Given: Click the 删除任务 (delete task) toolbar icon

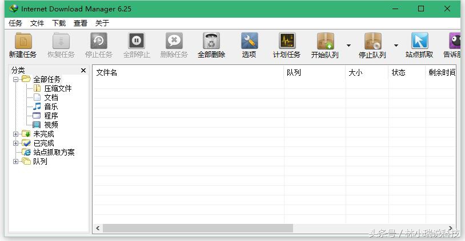Looking at the screenshot, I should [x=174, y=42].
